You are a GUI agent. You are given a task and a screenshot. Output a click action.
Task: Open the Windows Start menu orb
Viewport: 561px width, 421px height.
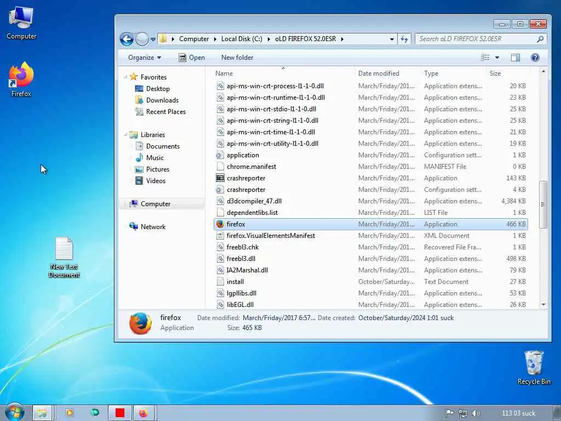pos(15,412)
